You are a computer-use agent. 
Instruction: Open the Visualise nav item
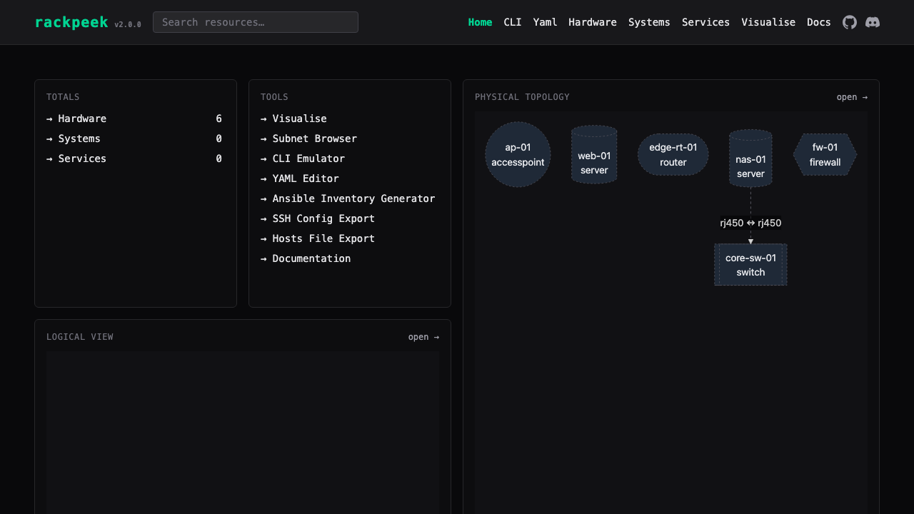[x=768, y=22]
